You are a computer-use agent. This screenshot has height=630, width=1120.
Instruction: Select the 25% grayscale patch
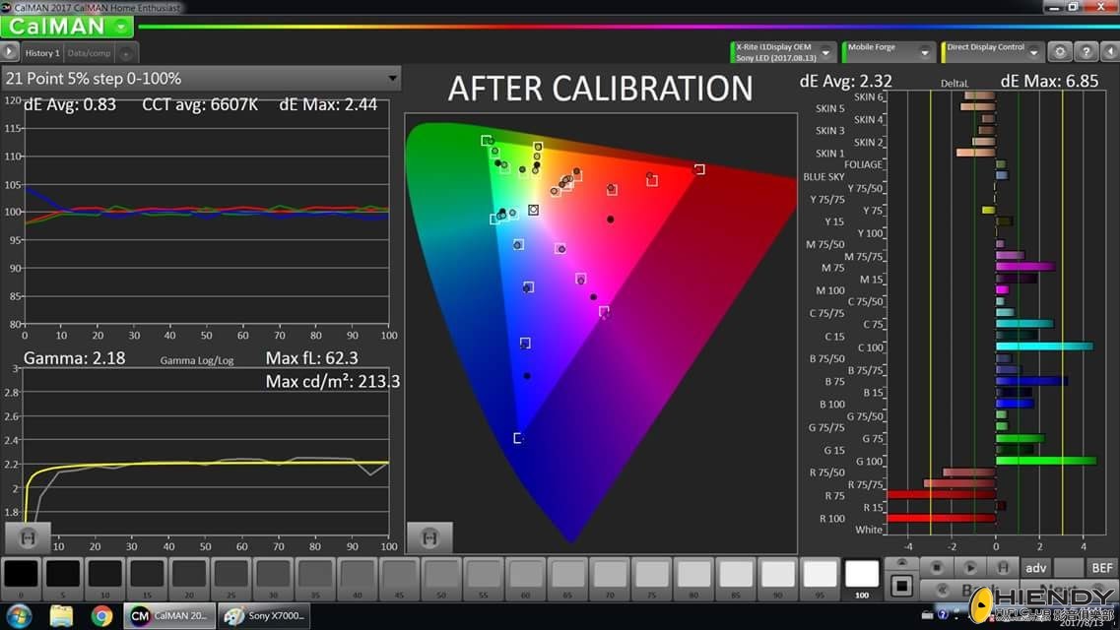(231, 578)
